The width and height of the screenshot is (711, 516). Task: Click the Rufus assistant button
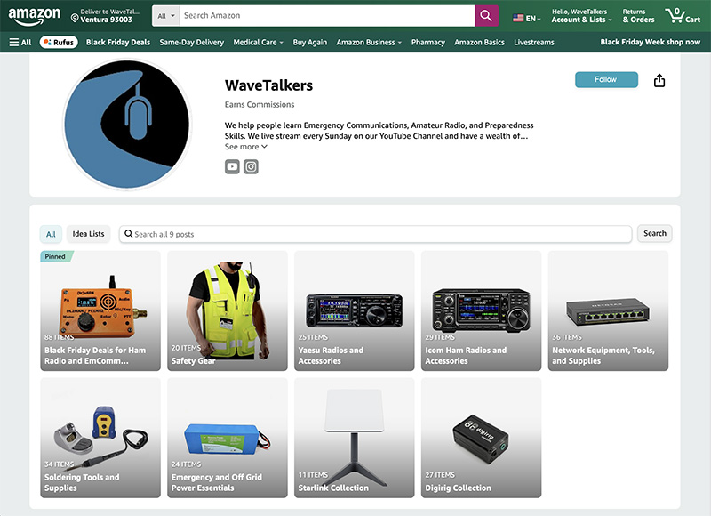[59, 42]
